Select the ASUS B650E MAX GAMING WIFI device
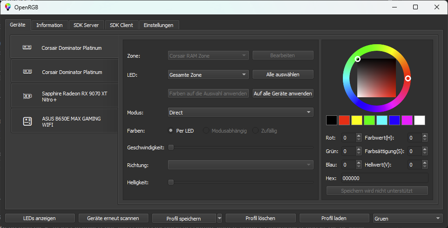The height and width of the screenshot is (228, 448). [x=65, y=121]
